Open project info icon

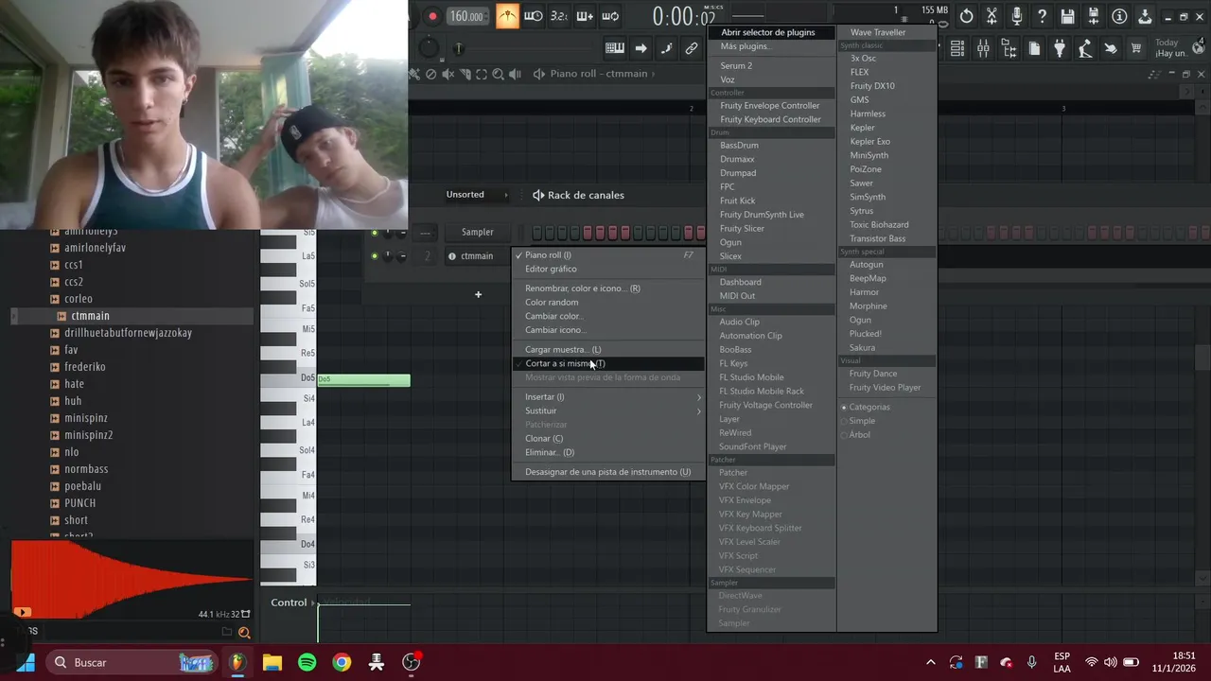(x=1119, y=16)
